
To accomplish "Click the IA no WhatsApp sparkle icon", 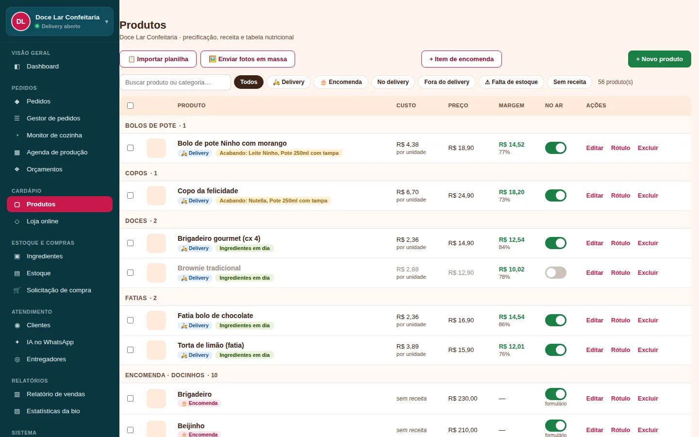I will [17, 342].
